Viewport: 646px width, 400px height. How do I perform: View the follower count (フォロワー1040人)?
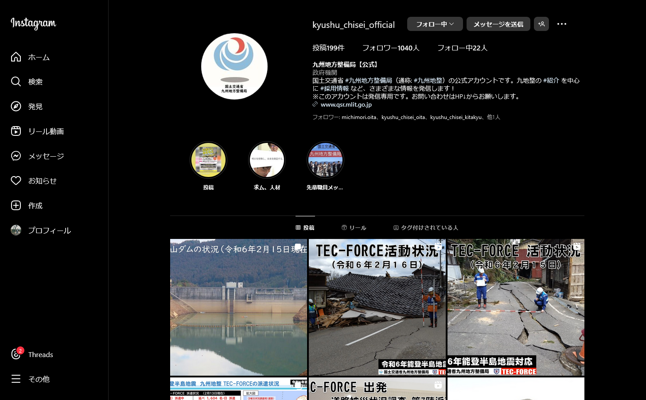390,48
